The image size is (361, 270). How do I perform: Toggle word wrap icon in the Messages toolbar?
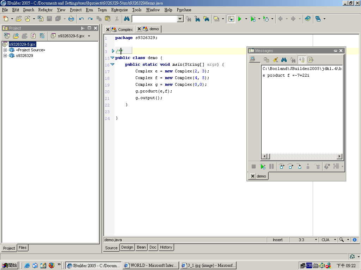[310, 60]
